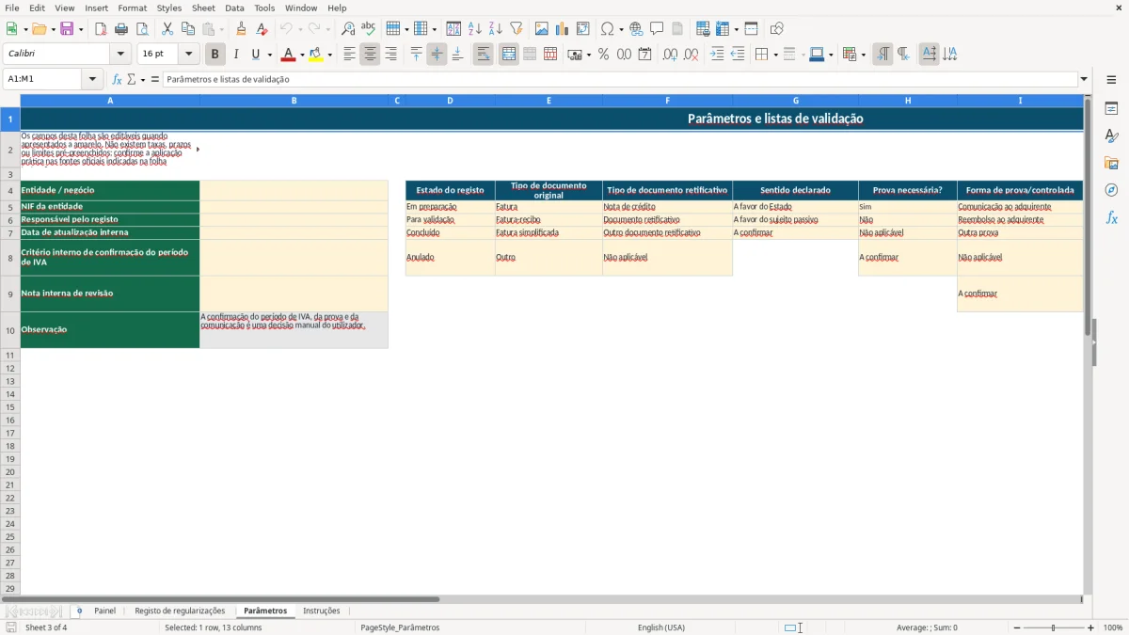The height and width of the screenshot is (635, 1129).
Task: Insert a comment
Action: click(657, 29)
